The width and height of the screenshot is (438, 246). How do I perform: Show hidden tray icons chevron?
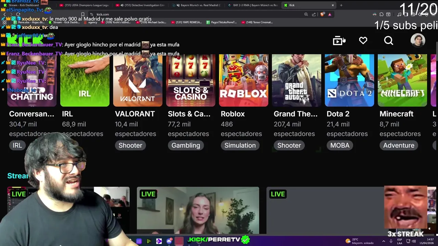384,241
